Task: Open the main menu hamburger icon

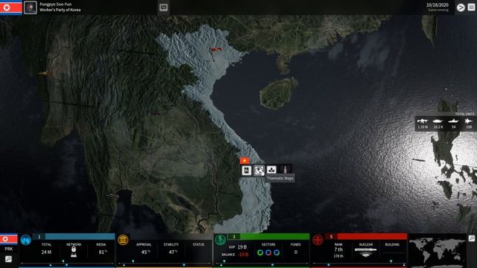Action: (471, 7)
